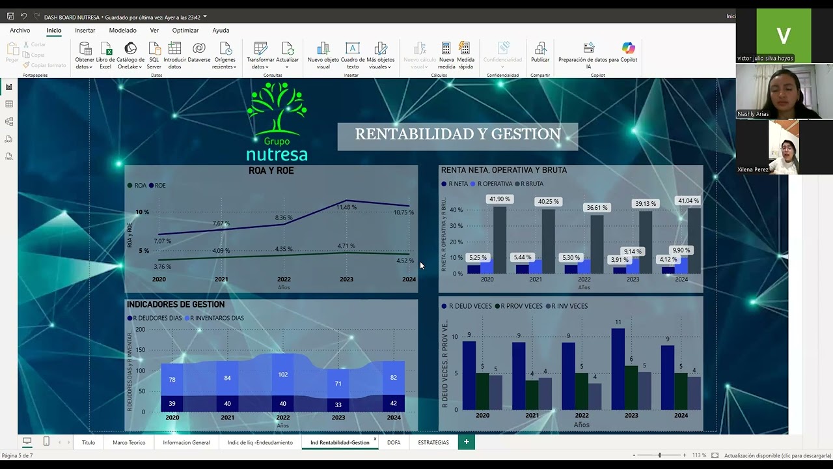833x469 pixels.
Task: Expand the saved-status dropdown in title bar
Action: coord(205,17)
